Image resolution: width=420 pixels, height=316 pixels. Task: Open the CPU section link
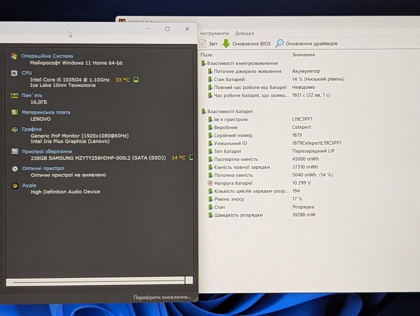[x=27, y=73]
